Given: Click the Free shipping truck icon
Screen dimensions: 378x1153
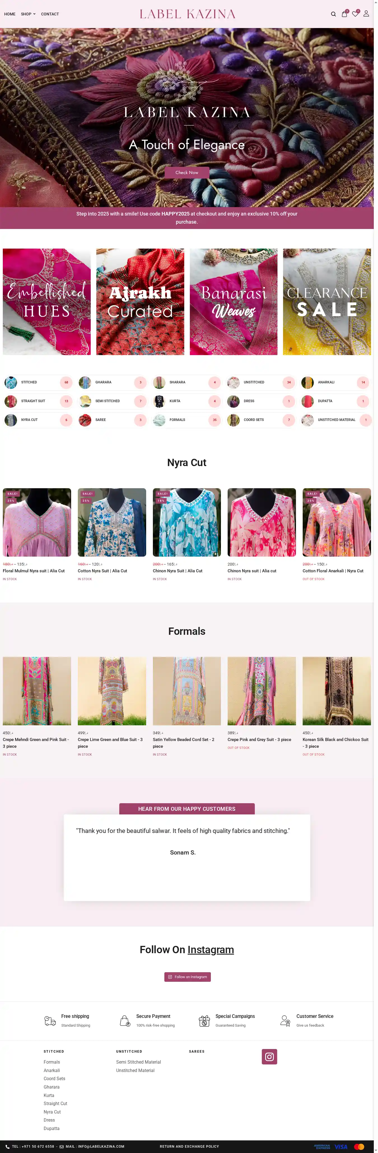Looking at the screenshot, I should point(50,1021).
